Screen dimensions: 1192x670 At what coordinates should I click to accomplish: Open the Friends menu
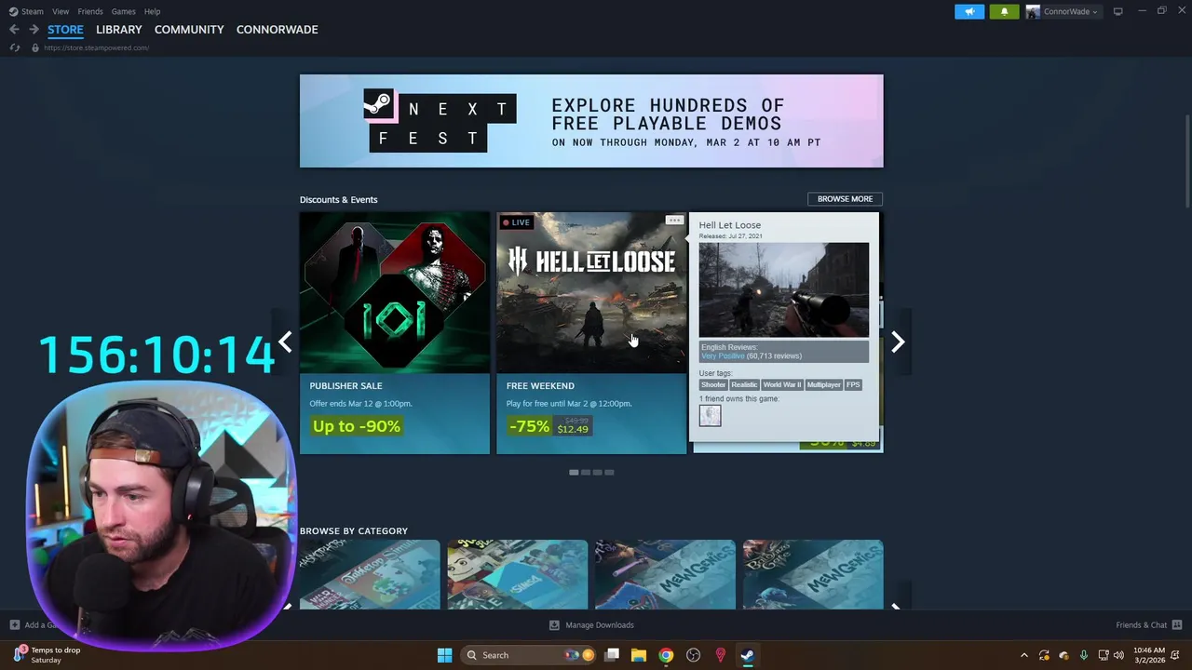pos(90,11)
